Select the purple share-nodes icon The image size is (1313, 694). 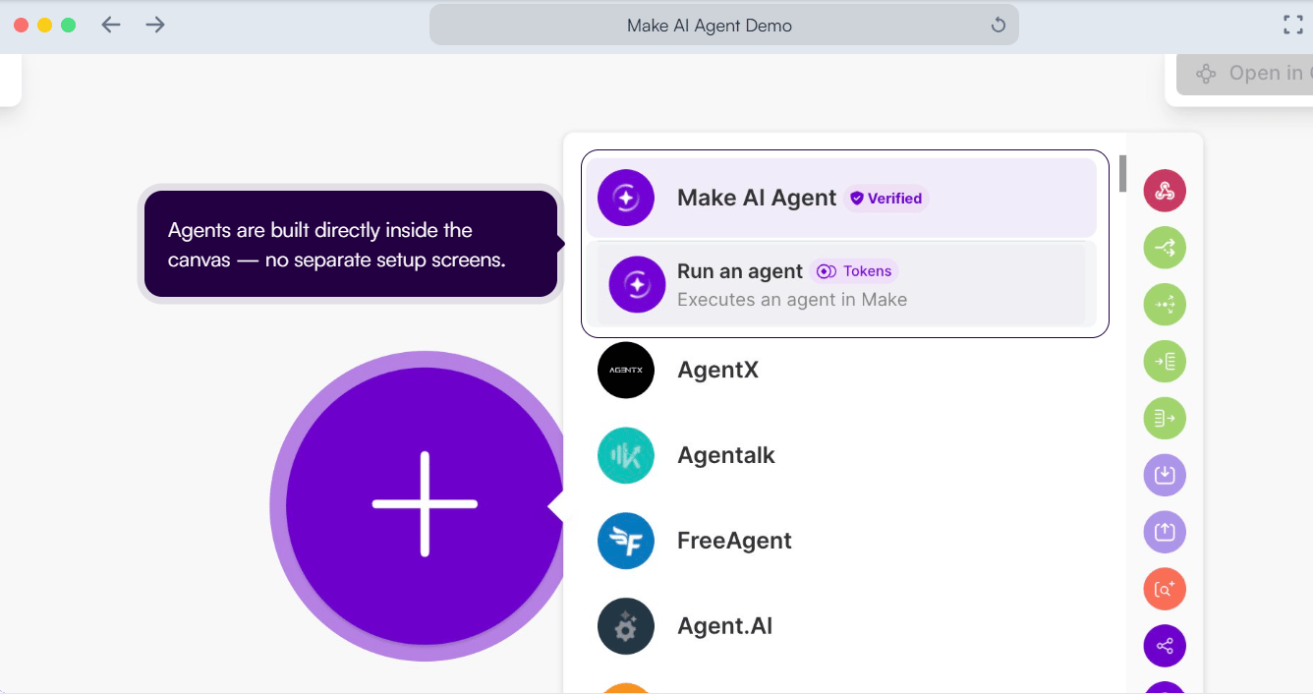[x=1165, y=646]
